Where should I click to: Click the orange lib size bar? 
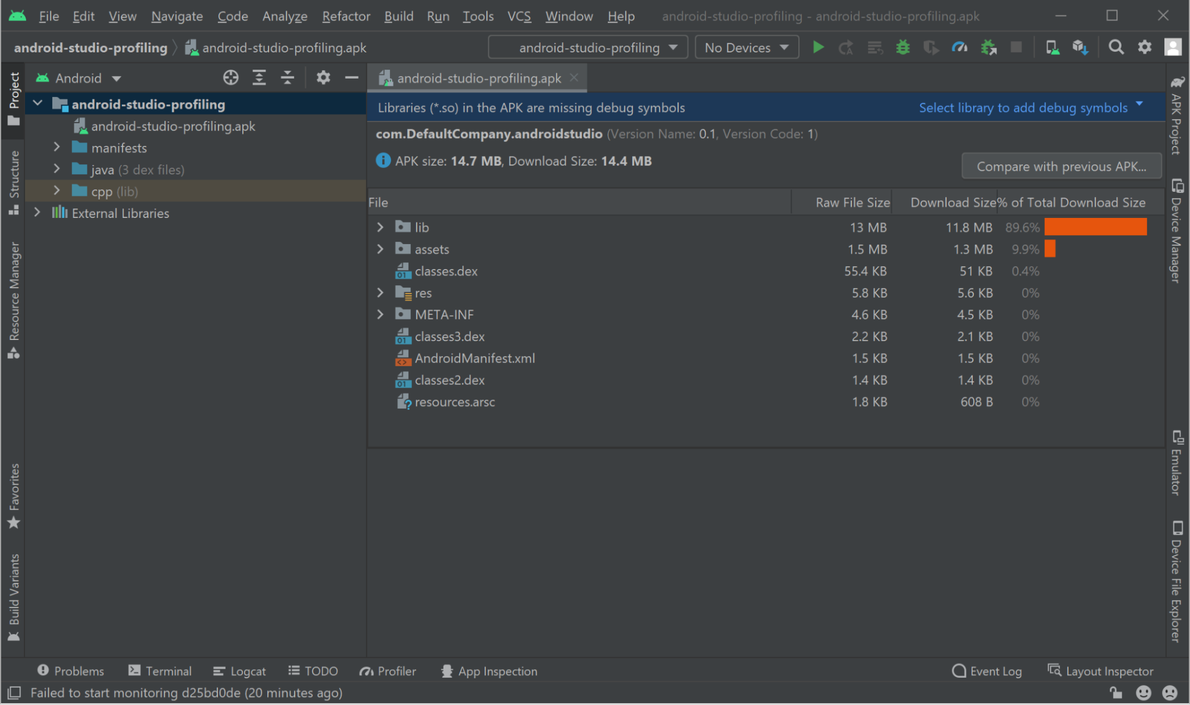click(1095, 227)
